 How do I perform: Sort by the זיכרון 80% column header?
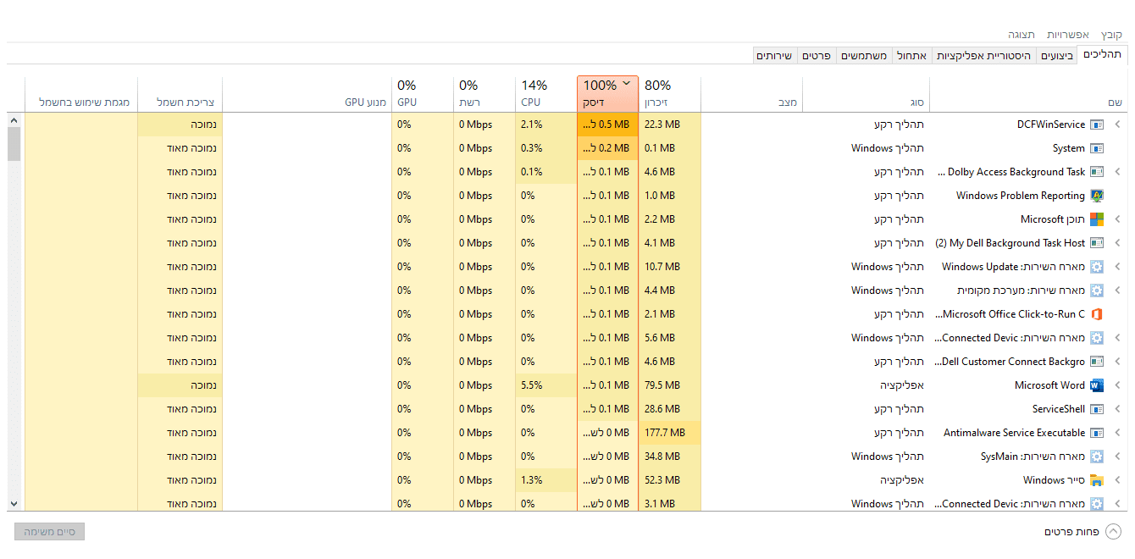pyautogui.click(x=669, y=93)
